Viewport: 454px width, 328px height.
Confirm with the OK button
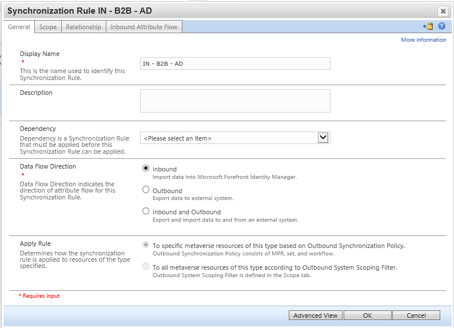[368, 315]
